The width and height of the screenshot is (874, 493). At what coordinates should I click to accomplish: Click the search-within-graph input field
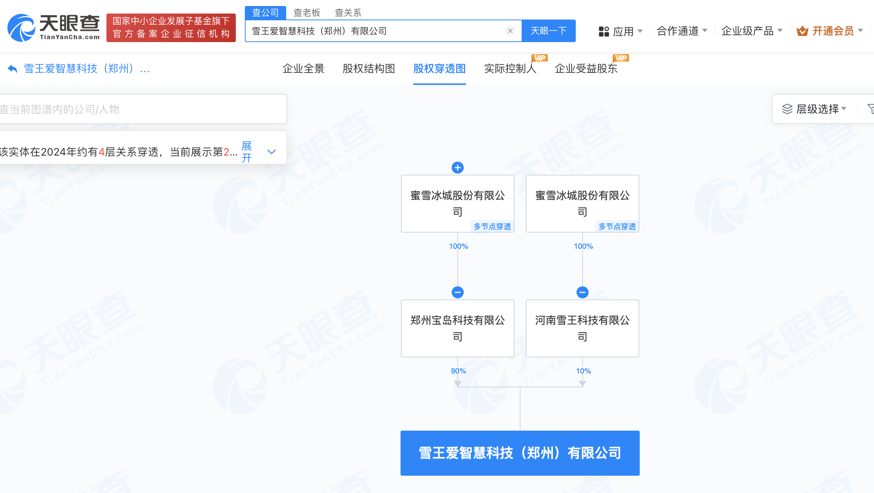[x=143, y=109]
